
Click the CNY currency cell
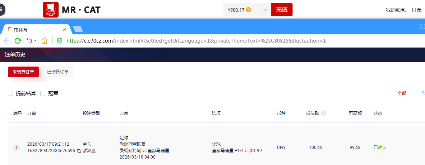coord(281,147)
